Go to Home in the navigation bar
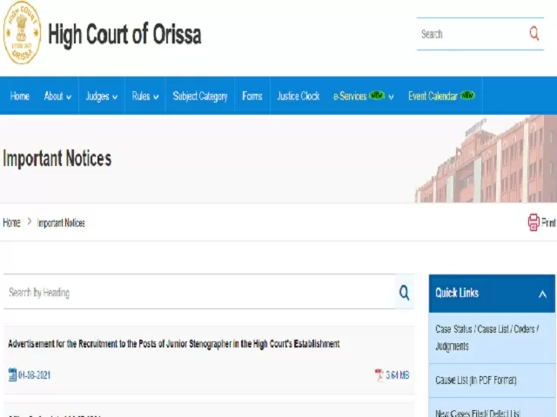Screen dimensions: 557x417 tap(19, 96)
